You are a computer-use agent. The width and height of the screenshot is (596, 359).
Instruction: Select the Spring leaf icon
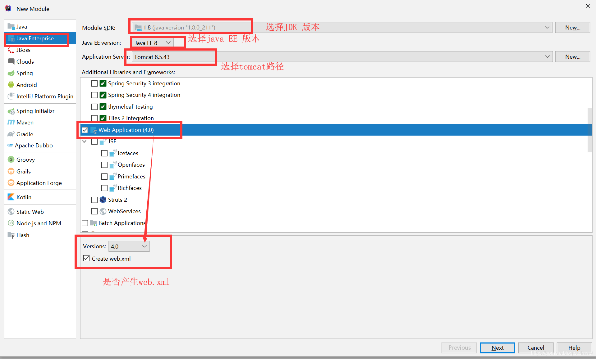click(11, 73)
